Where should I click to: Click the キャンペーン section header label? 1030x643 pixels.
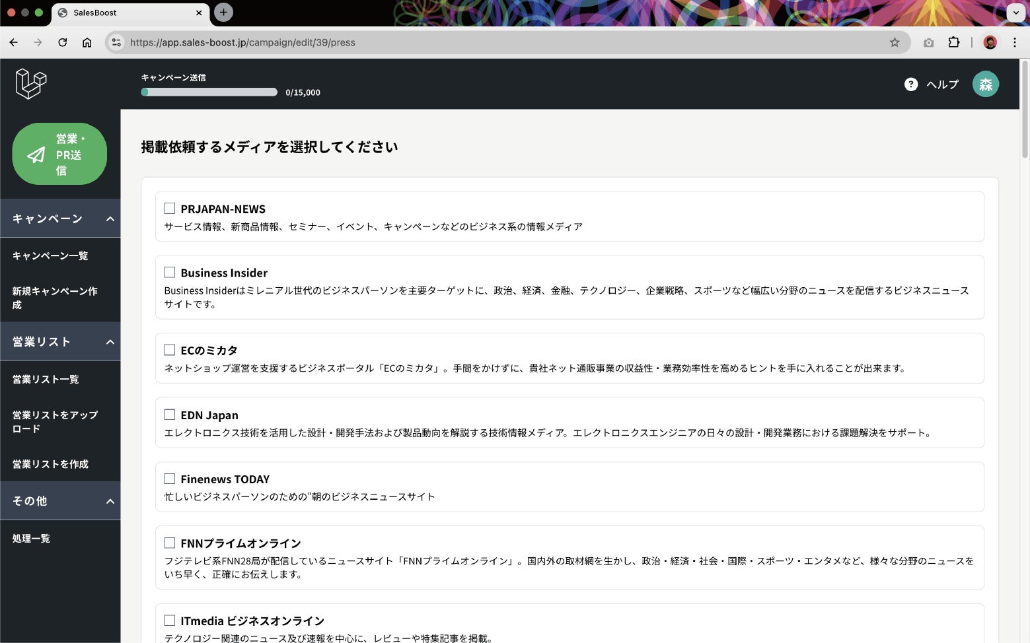pos(48,219)
